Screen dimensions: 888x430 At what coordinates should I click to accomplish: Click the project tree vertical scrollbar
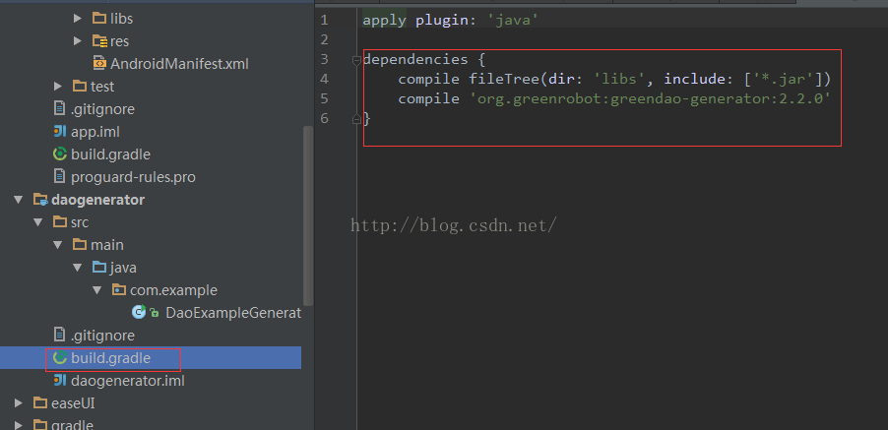(x=308, y=215)
